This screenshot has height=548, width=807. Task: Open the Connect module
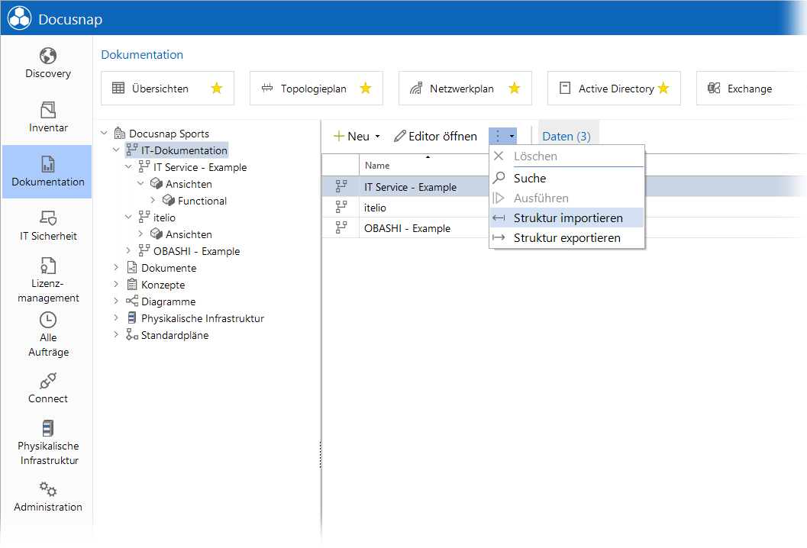[x=48, y=388]
